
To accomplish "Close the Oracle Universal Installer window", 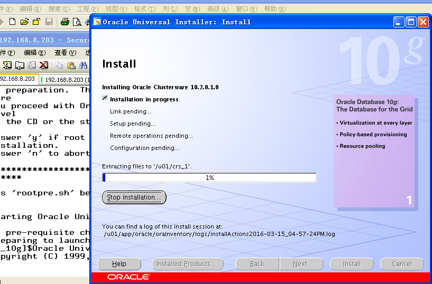I will coord(423,22).
